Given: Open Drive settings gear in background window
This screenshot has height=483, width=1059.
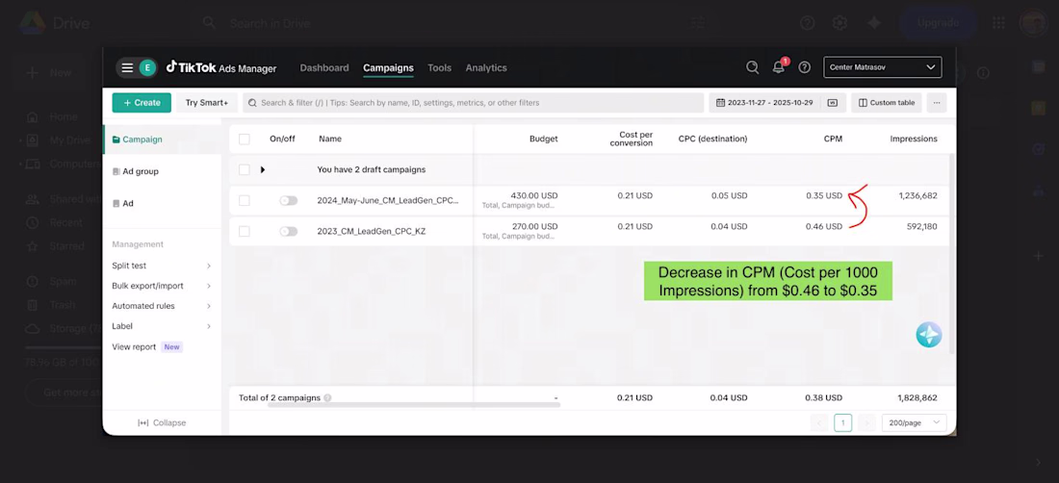Looking at the screenshot, I should (839, 23).
